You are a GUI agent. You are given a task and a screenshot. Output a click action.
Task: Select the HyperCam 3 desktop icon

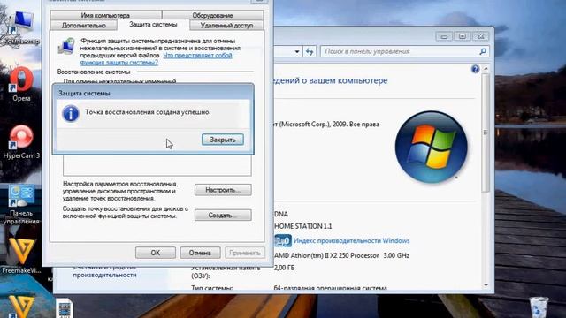coord(21,141)
